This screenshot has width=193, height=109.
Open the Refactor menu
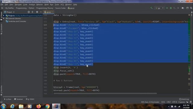click(40, 5)
